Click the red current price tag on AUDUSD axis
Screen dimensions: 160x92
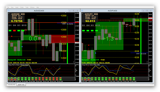pyautogui.click(x=77, y=22)
